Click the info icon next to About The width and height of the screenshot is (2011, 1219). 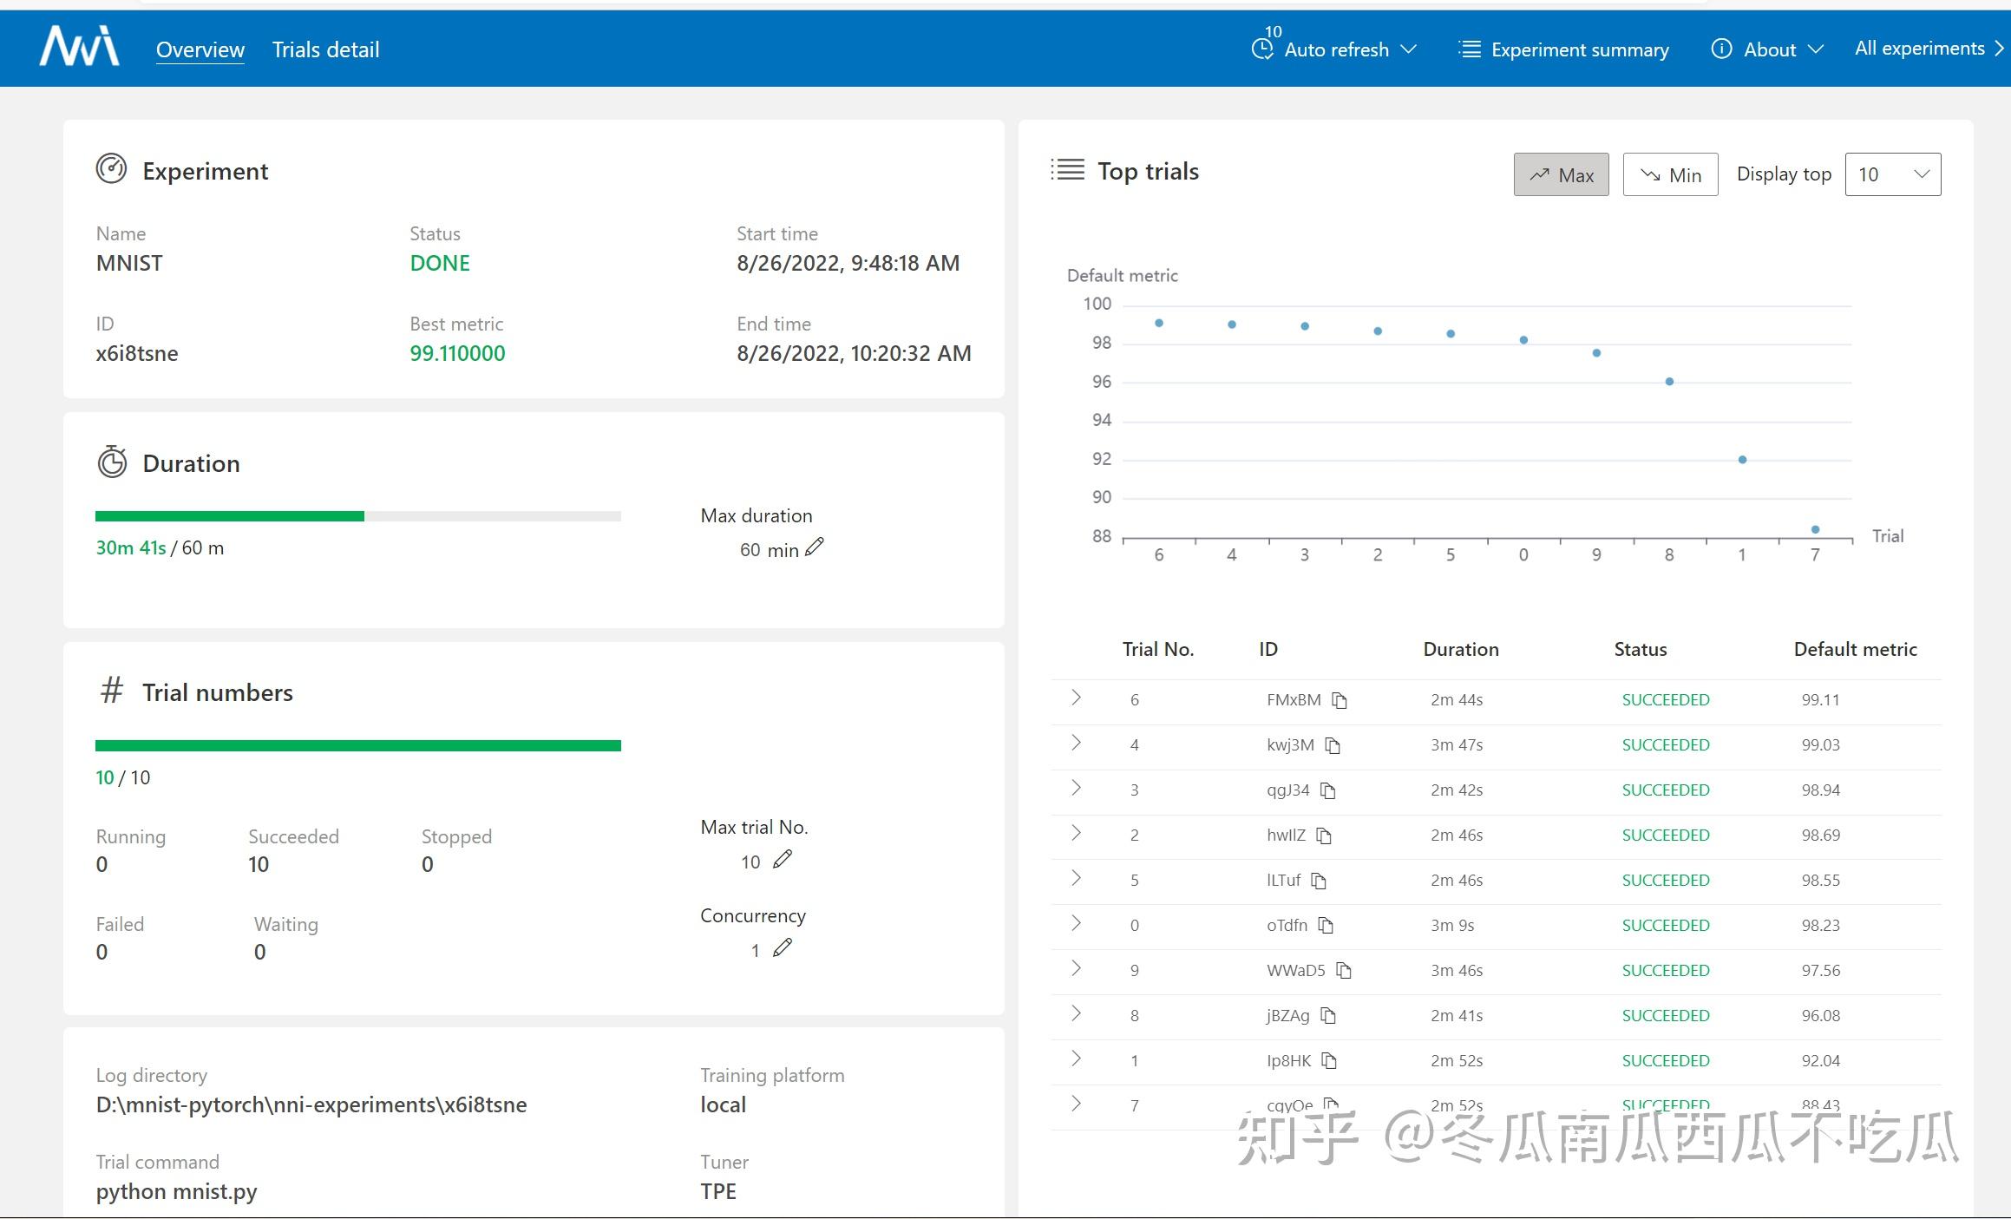click(1722, 49)
